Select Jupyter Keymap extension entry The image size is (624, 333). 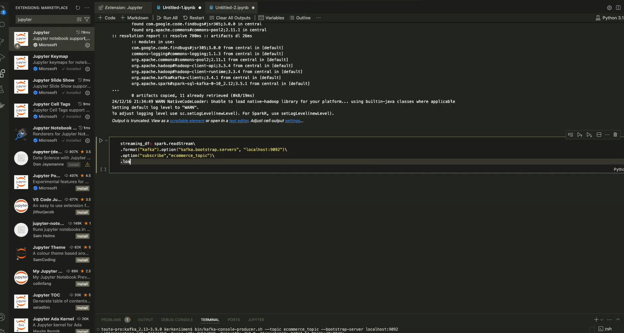tap(51, 62)
